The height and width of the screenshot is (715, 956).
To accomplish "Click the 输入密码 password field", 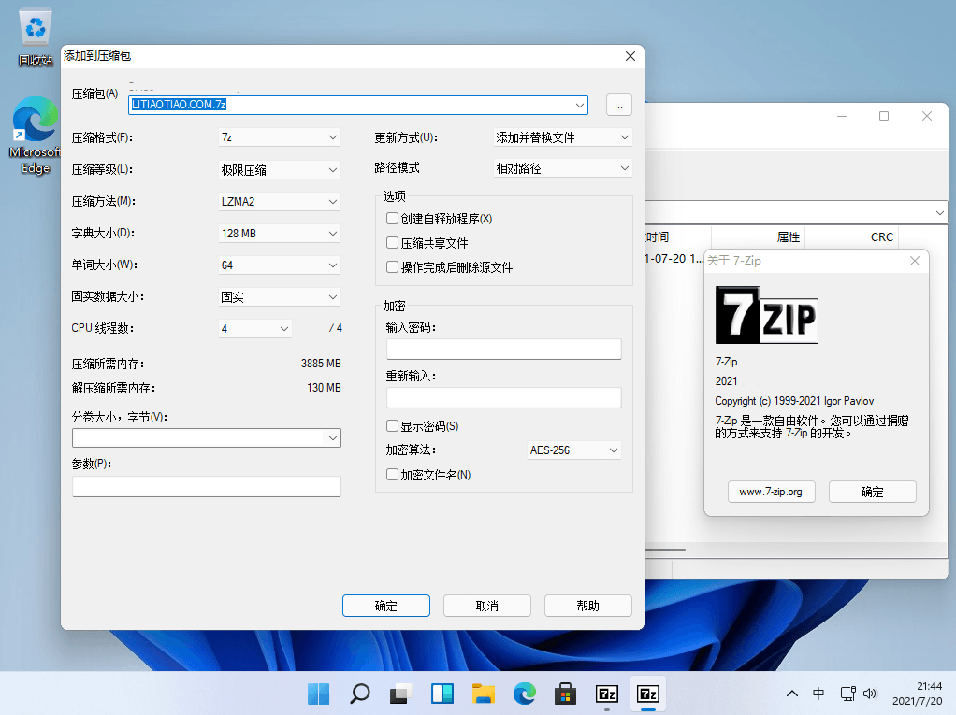I will [503, 349].
